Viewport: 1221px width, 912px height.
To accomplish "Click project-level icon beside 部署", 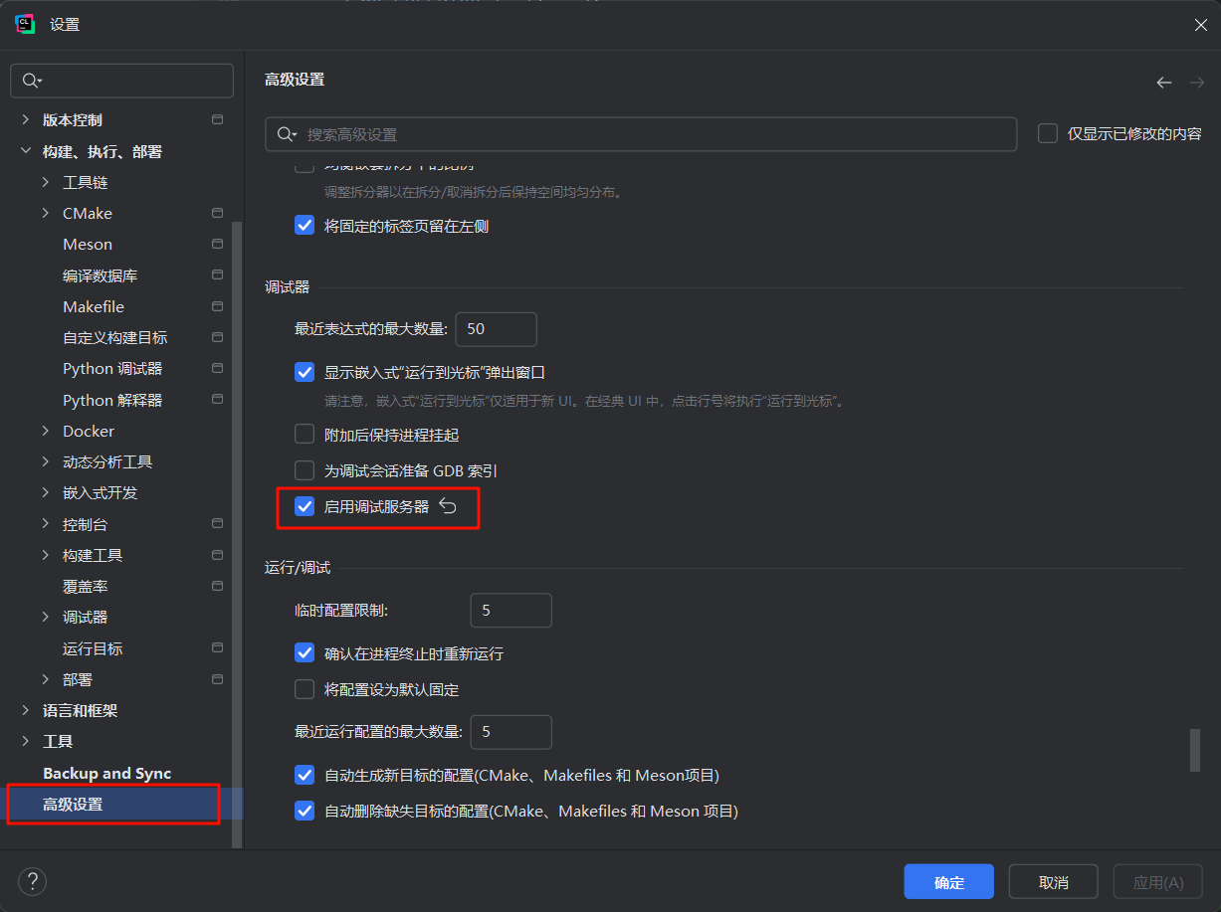I will (217, 679).
